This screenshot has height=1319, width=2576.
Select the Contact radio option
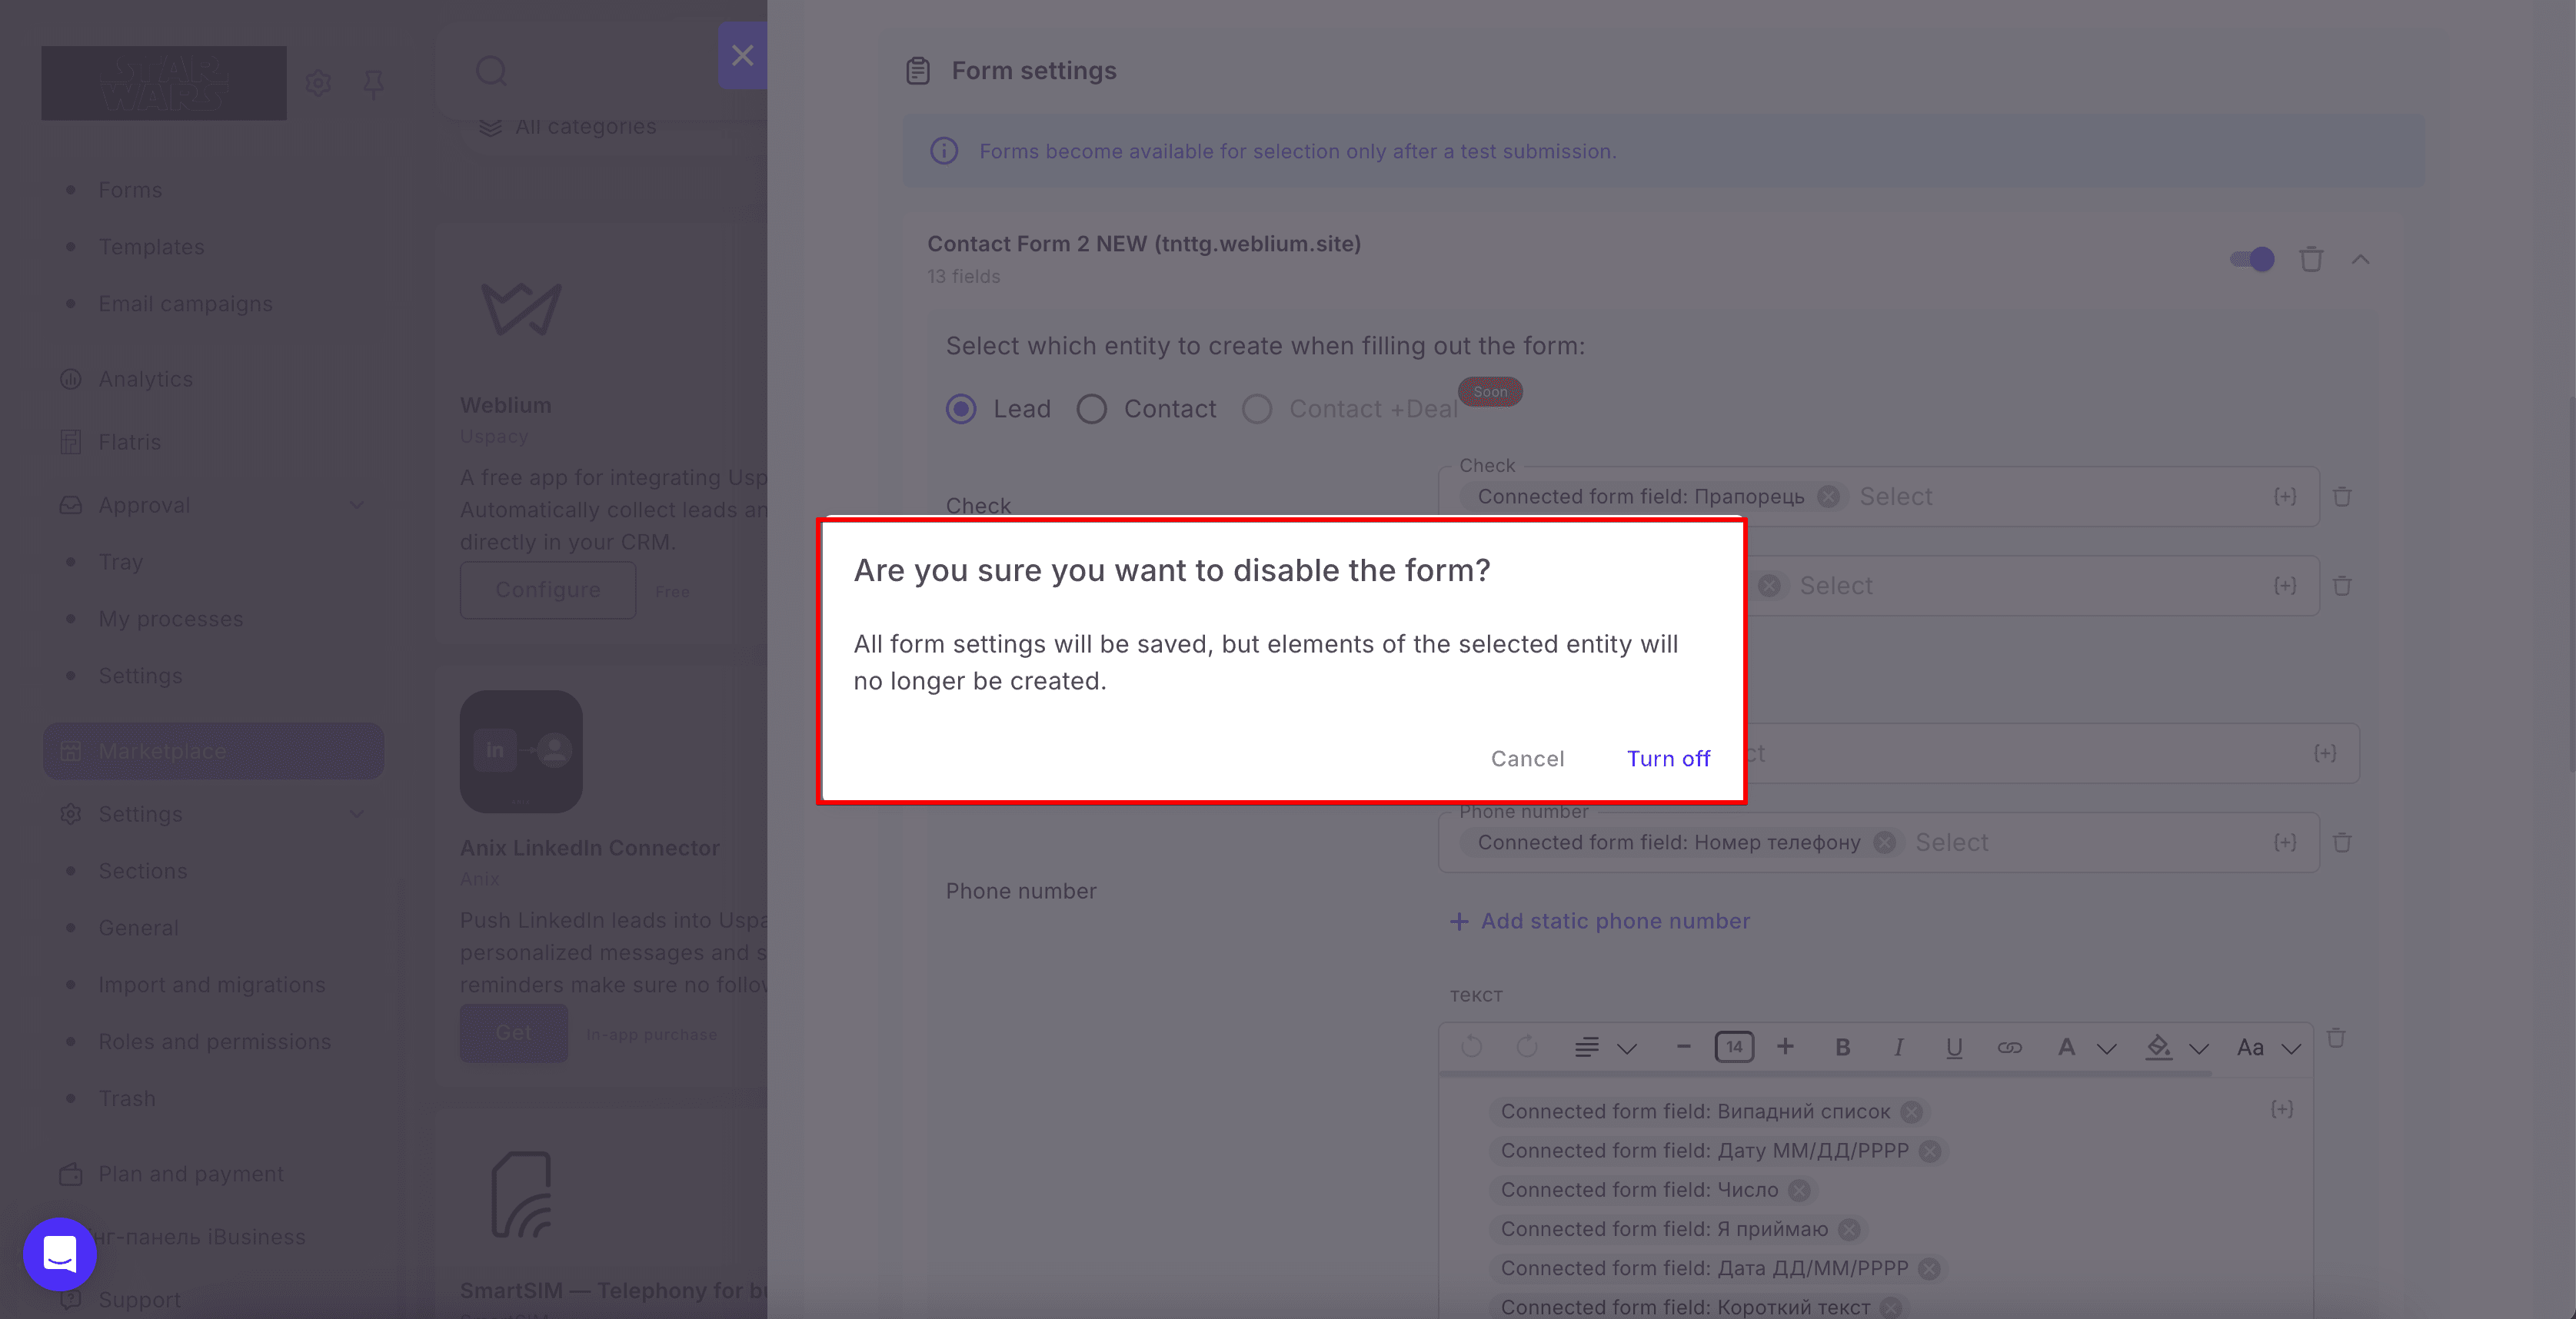coord(1091,409)
